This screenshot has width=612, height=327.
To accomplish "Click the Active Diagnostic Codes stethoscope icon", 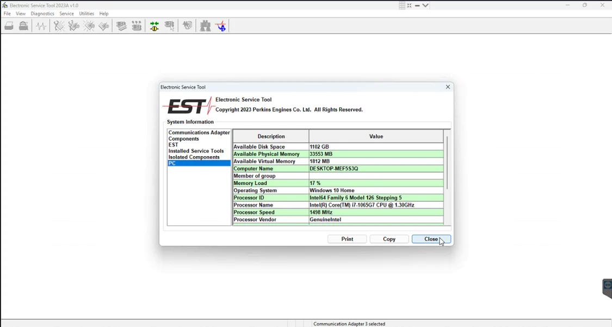I will pyautogui.click(x=59, y=26).
